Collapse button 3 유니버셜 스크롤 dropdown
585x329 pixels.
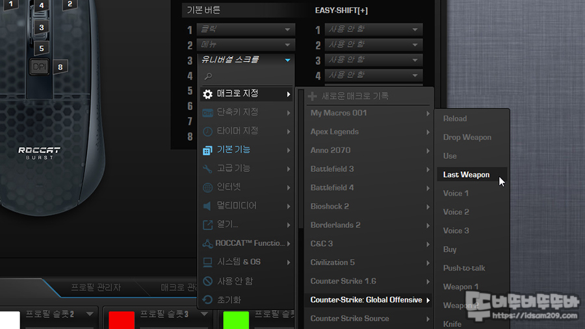coord(246,60)
